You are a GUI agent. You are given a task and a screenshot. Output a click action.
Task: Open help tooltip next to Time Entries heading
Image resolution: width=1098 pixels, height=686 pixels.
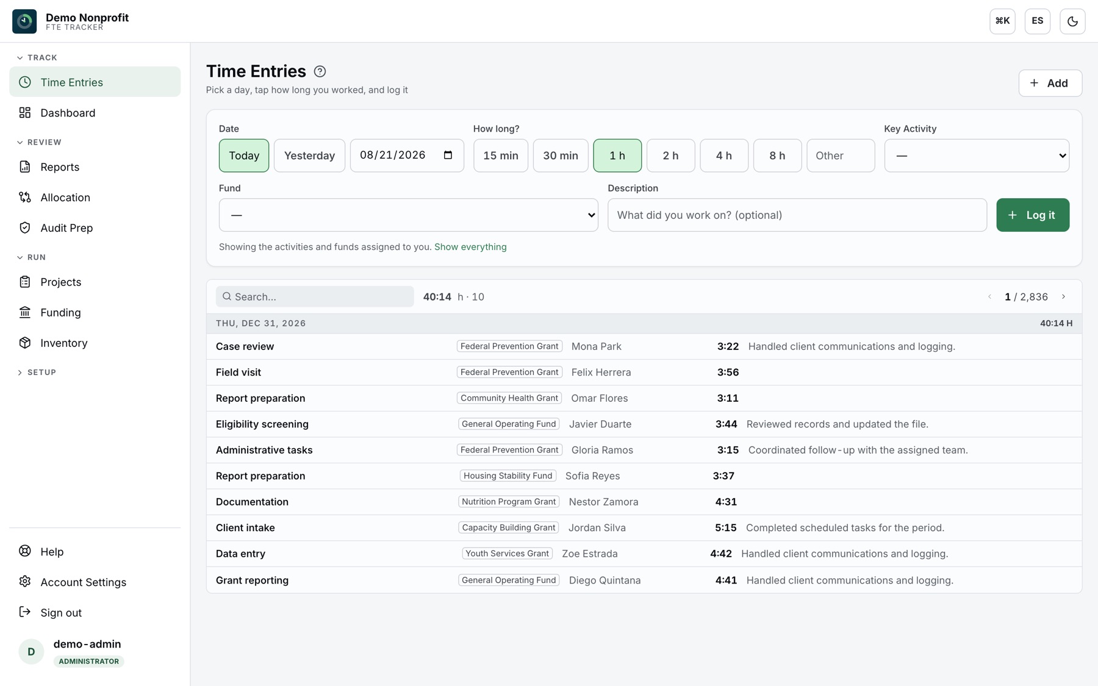click(x=320, y=71)
